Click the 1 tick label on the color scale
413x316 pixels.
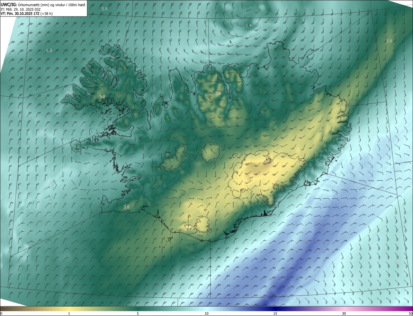pos(69,314)
